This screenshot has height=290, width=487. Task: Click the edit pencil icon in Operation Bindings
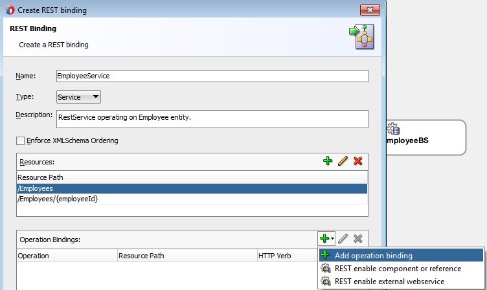[344, 239]
